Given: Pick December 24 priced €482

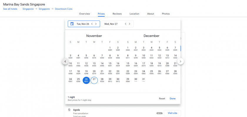Looking at the screenshot, I should [143, 72].
